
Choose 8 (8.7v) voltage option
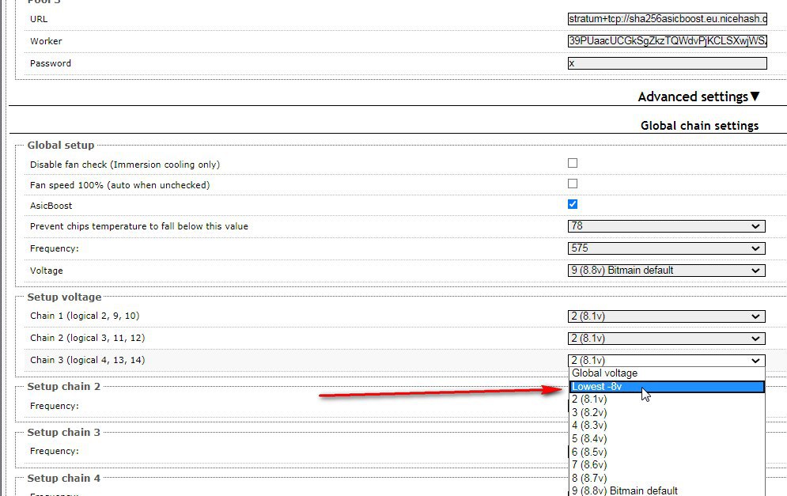[x=667, y=478]
